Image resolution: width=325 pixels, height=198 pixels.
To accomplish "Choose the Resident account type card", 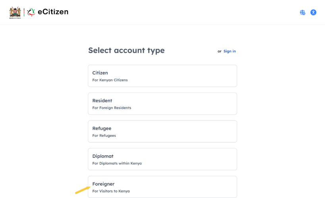I will tap(162, 103).
